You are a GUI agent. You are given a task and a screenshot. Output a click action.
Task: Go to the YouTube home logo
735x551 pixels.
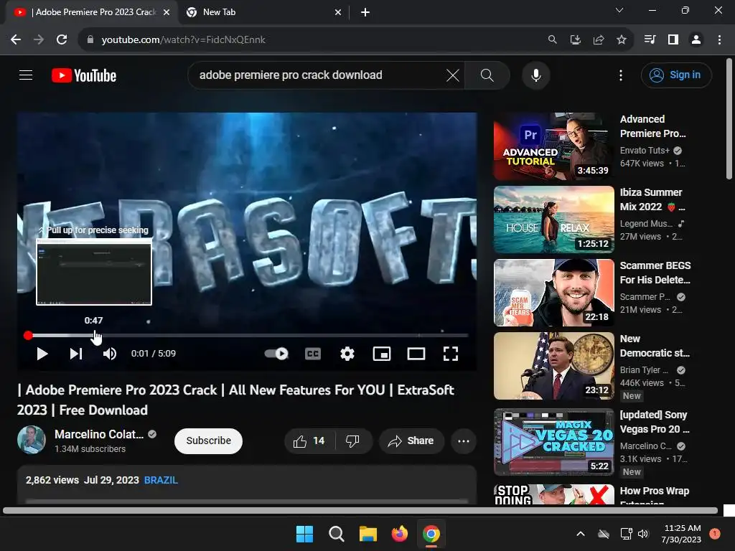point(84,75)
